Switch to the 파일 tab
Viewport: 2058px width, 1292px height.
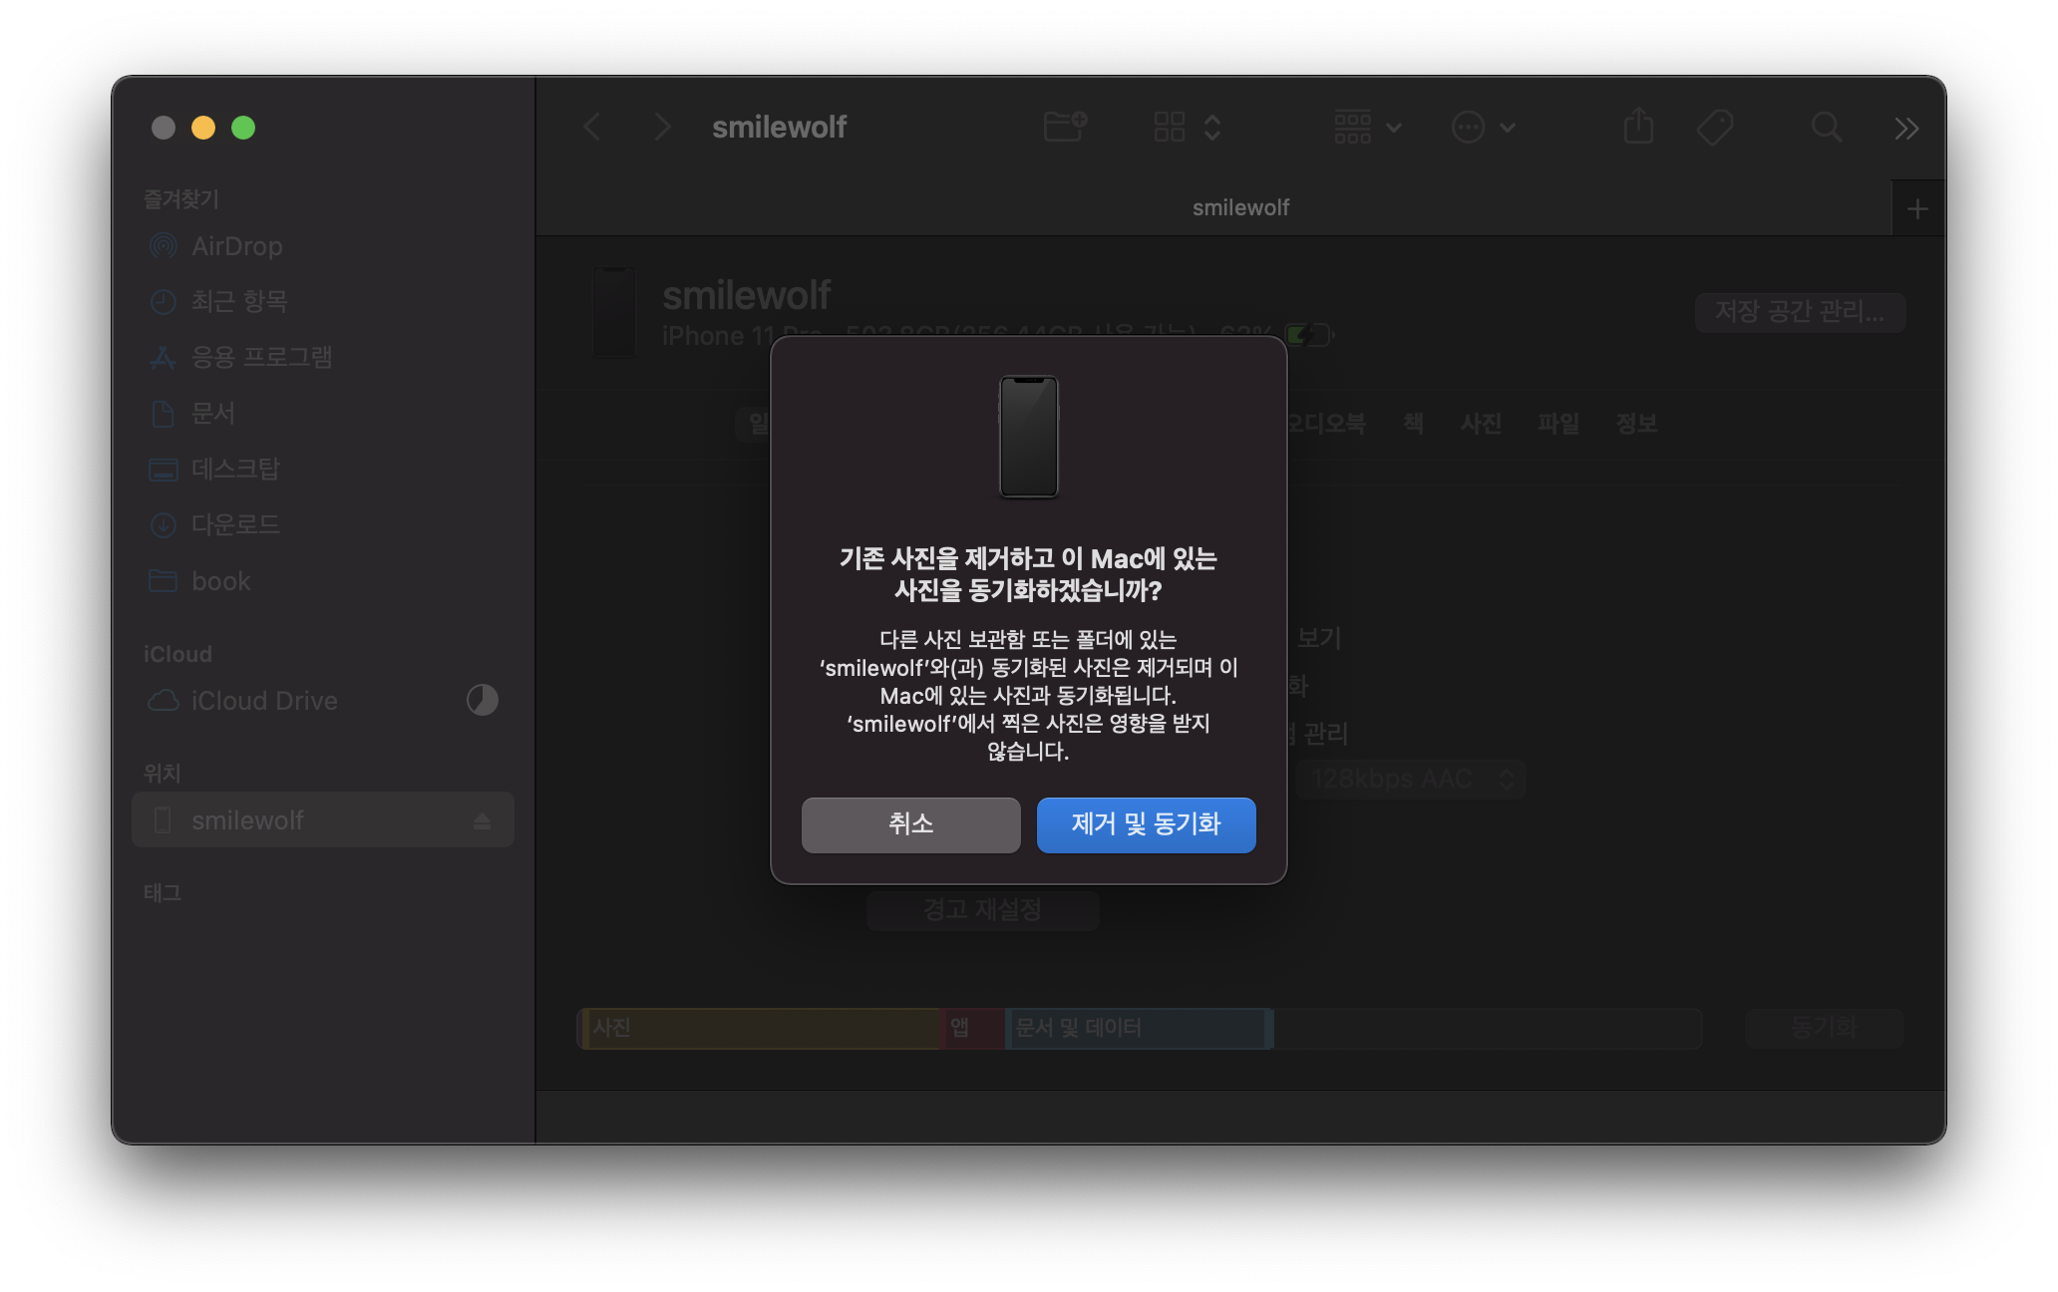(x=1558, y=424)
